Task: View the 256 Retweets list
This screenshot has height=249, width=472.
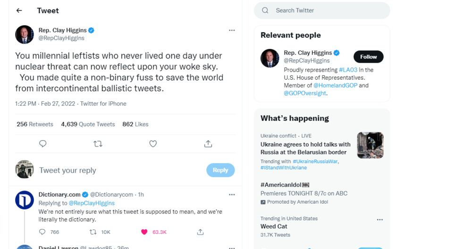Action: coord(35,124)
